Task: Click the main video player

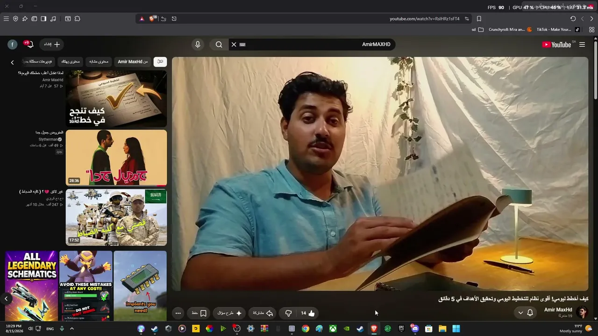Action: [380, 174]
